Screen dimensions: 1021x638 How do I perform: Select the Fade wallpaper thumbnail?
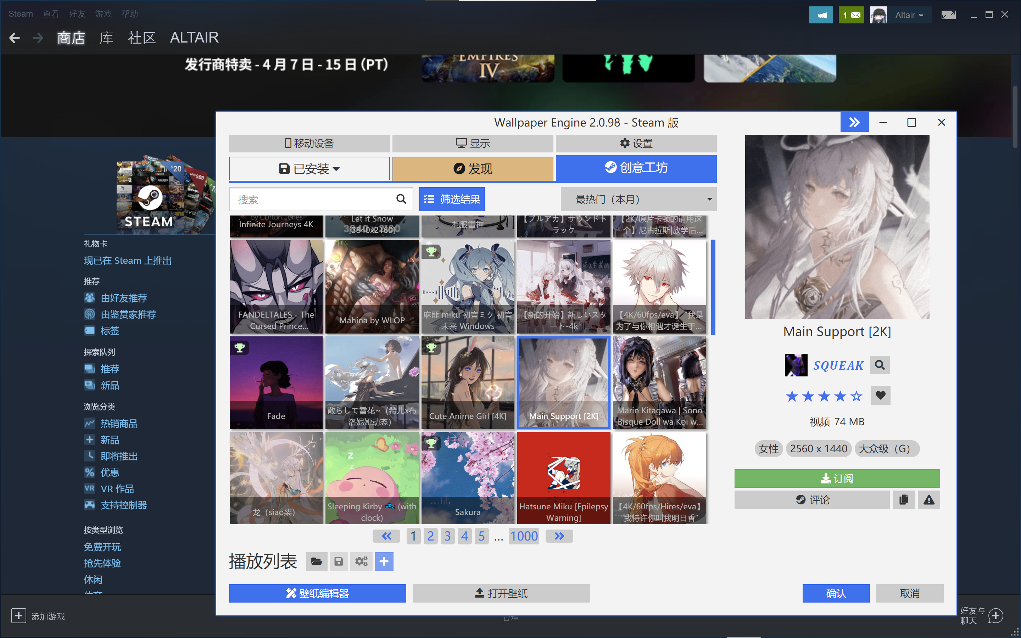point(277,383)
